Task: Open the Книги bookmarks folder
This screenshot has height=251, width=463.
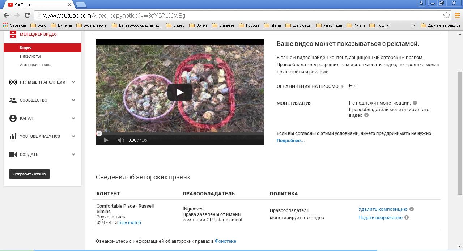Action: pyautogui.click(x=356, y=25)
